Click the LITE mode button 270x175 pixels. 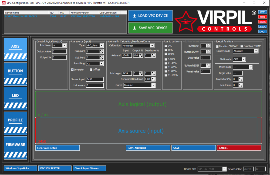click(x=262, y=12)
